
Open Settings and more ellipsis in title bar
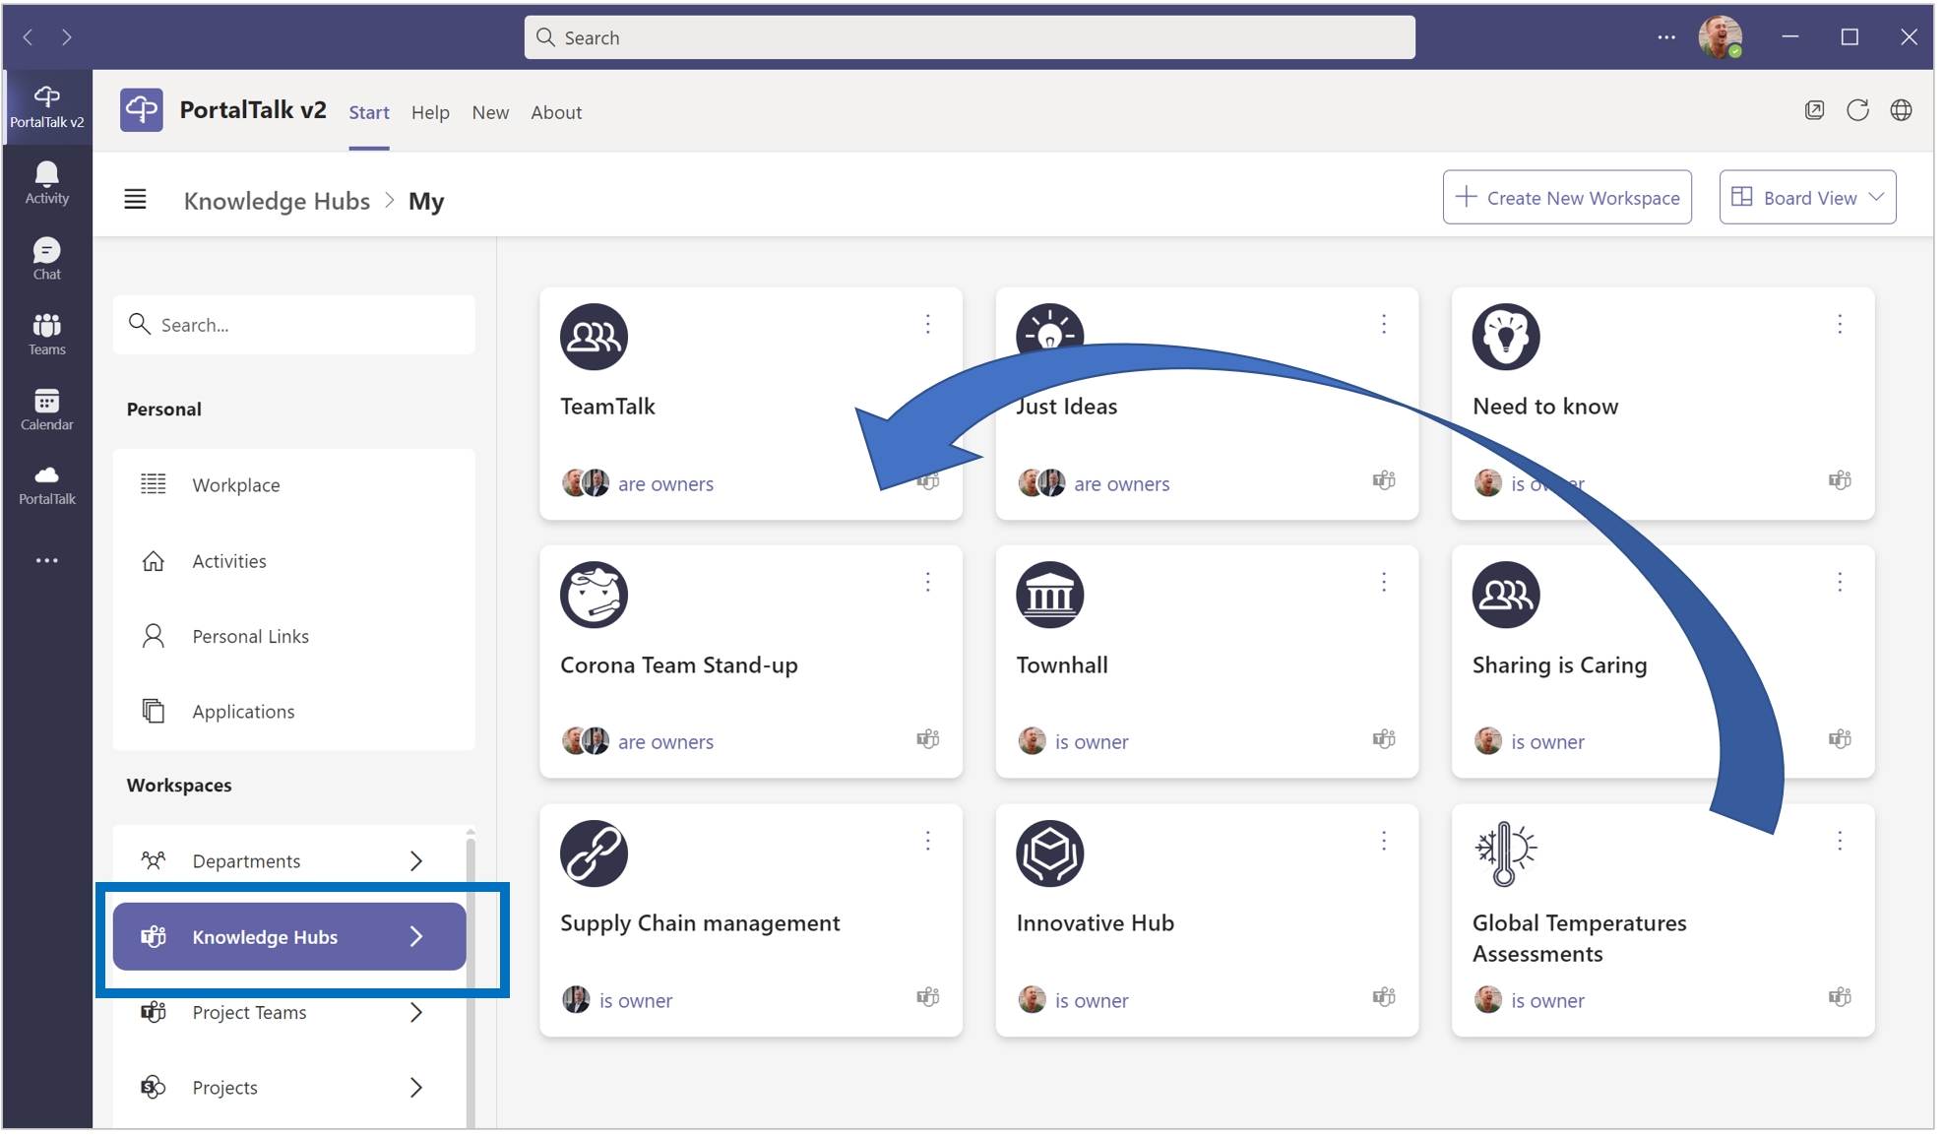(x=1665, y=37)
